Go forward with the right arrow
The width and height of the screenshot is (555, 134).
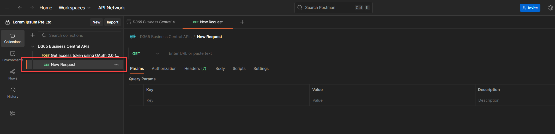click(32, 8)
